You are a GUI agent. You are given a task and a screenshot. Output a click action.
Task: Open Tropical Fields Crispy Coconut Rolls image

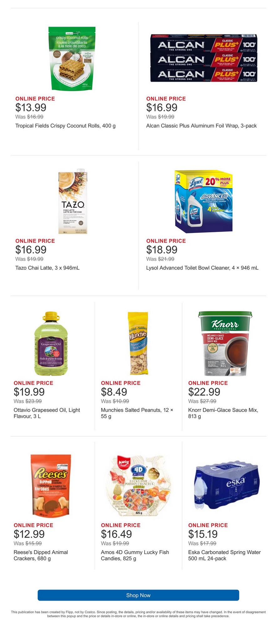(72, 58)
